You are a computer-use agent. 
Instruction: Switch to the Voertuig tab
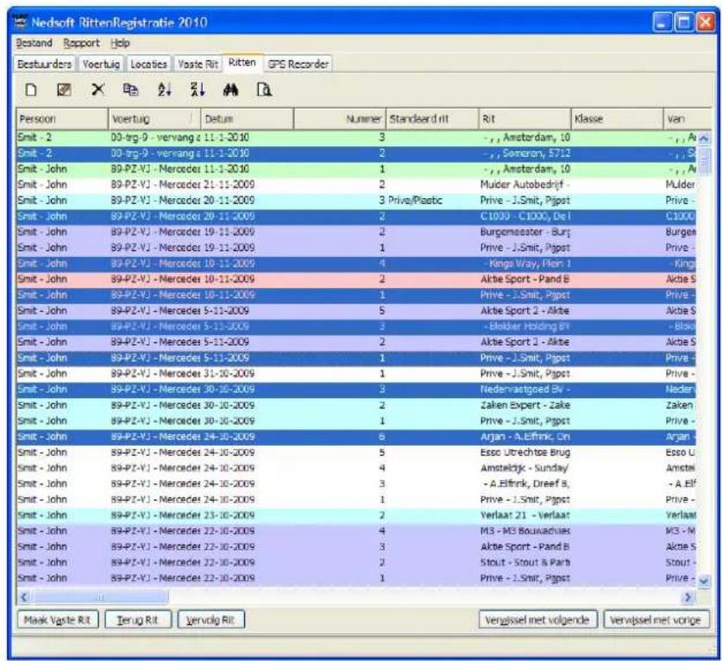click(101, 64)
